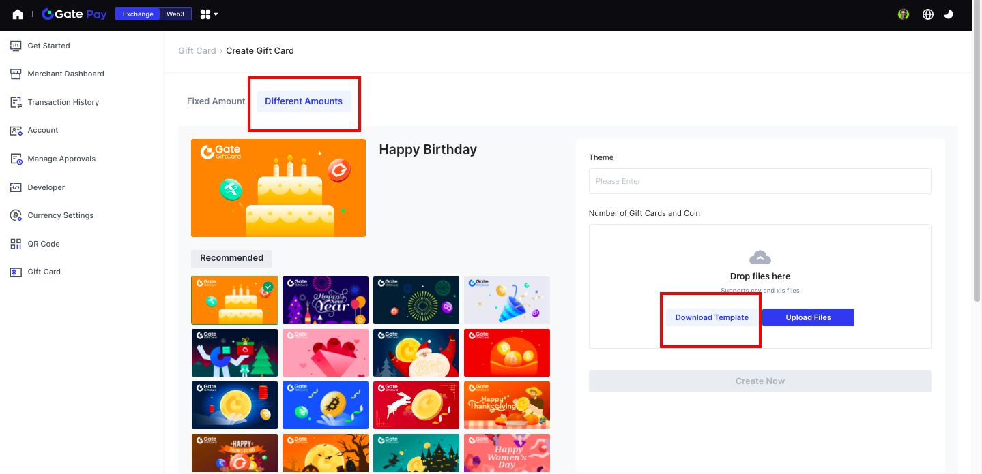Viewport: 982px width, 474px height.
Task: Select the Exchange mode toggle
Action: tap(138, 14)
